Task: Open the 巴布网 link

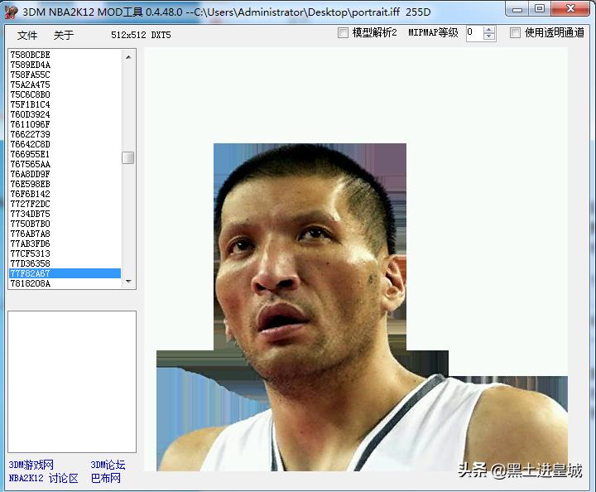Action: click(x=106, y=478)
